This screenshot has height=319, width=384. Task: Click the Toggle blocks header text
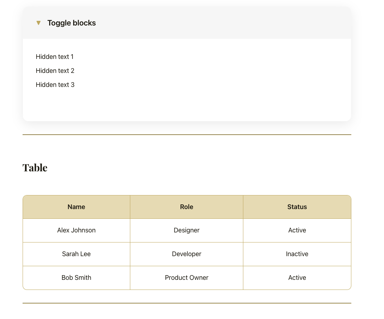71,23
